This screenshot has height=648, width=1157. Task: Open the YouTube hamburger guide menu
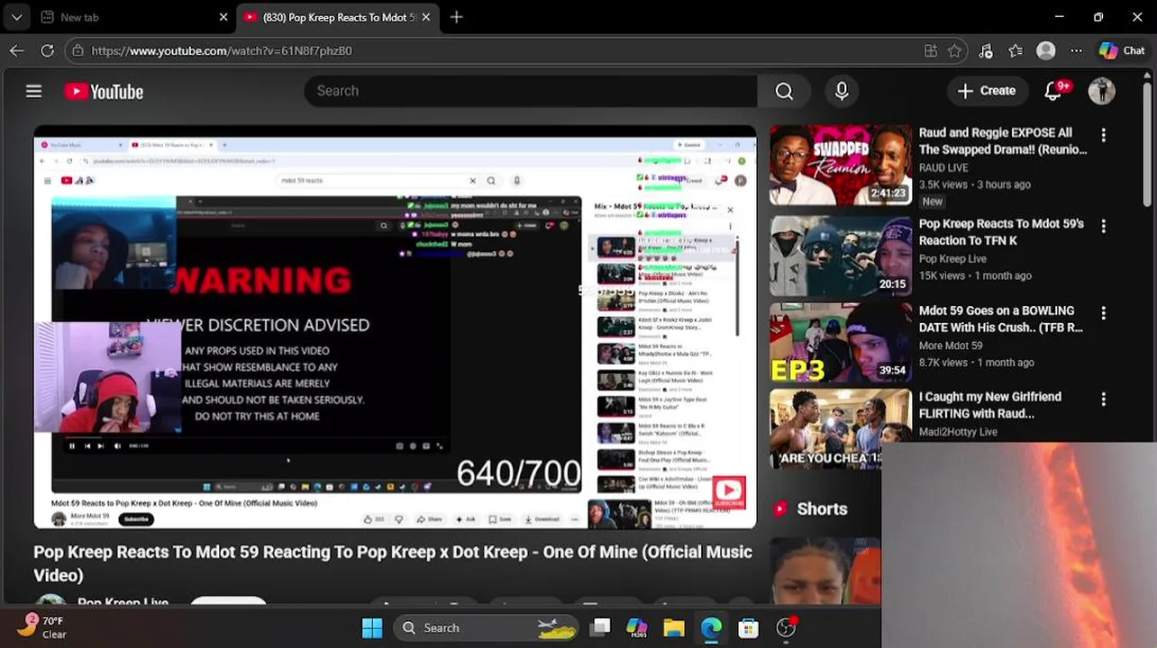click(x=33, y=91)
